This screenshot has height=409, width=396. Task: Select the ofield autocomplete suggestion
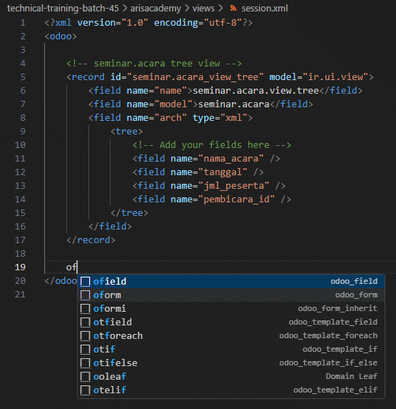click(x=231, y=282)
